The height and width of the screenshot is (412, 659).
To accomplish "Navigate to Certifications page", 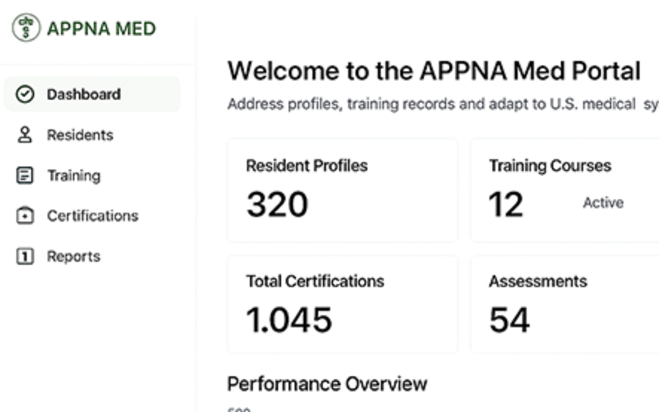I will click(92, 216).
